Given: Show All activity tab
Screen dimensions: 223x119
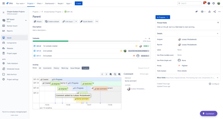Looking at the screenshot, I should point(40,68).
